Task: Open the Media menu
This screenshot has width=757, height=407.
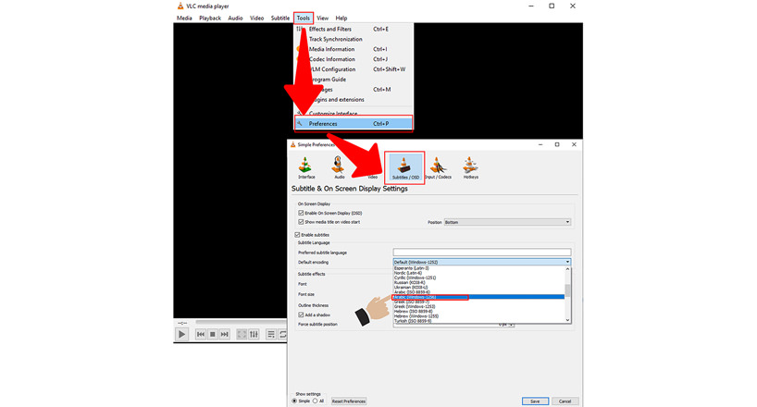Action: 184,18
